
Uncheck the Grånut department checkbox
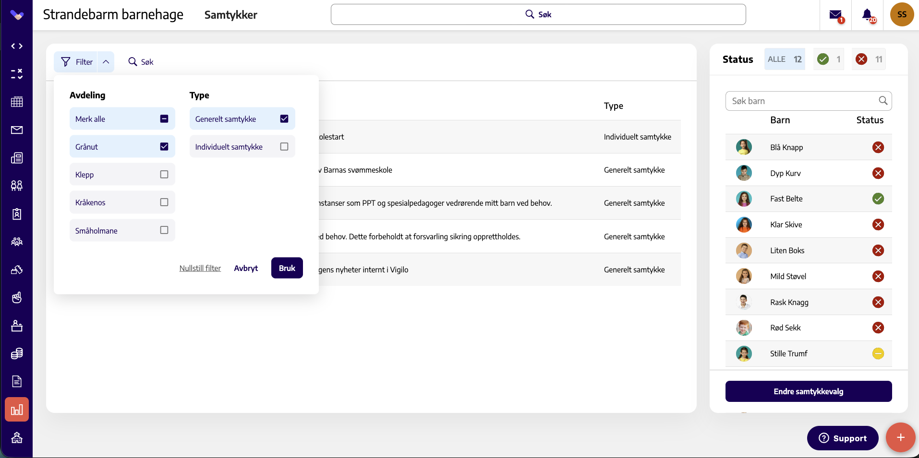[x=164, y=146]
